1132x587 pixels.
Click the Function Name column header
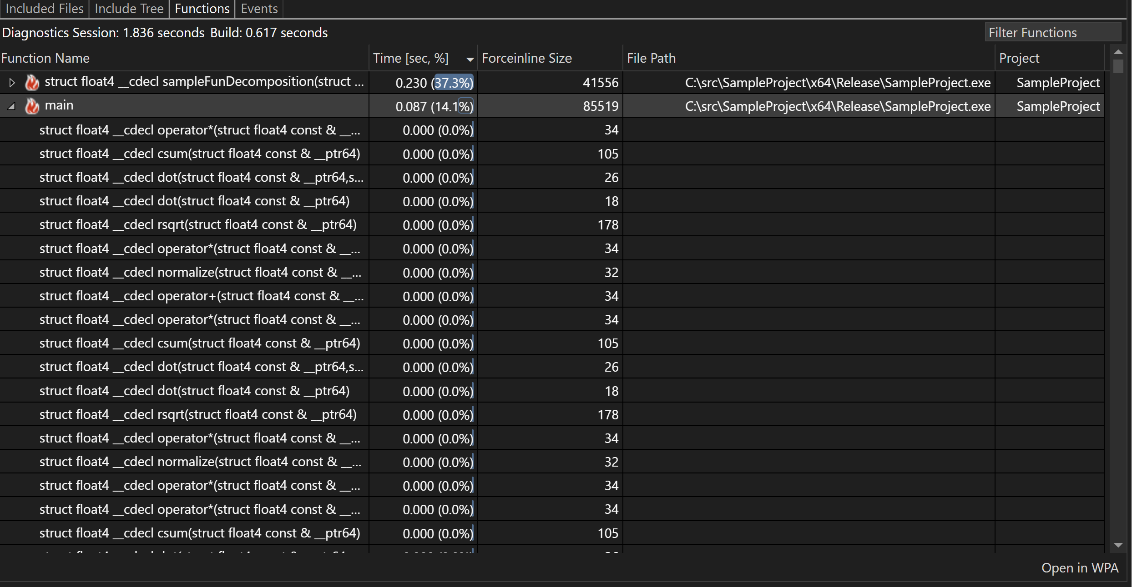pyautogui.click(x=47, y=58)
